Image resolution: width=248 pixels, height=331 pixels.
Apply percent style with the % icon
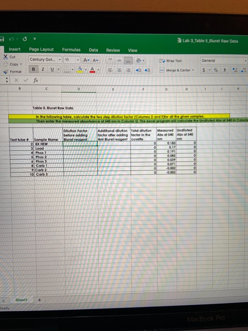[216, 70]
